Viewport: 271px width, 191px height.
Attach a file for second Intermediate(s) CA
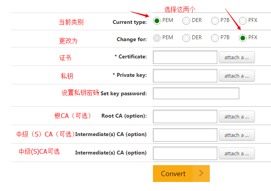point(236,153)
